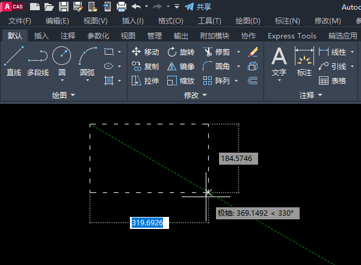361x265 pixels.
Task: Open the 格式(O) menu
Action: click(x=171, y=21)
